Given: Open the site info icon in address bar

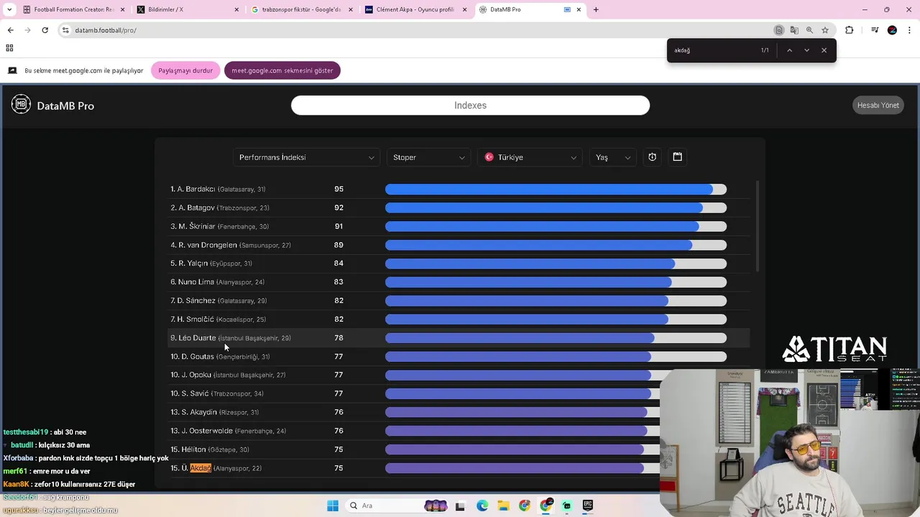Looking at the screenshot, I should pos(65,30).
